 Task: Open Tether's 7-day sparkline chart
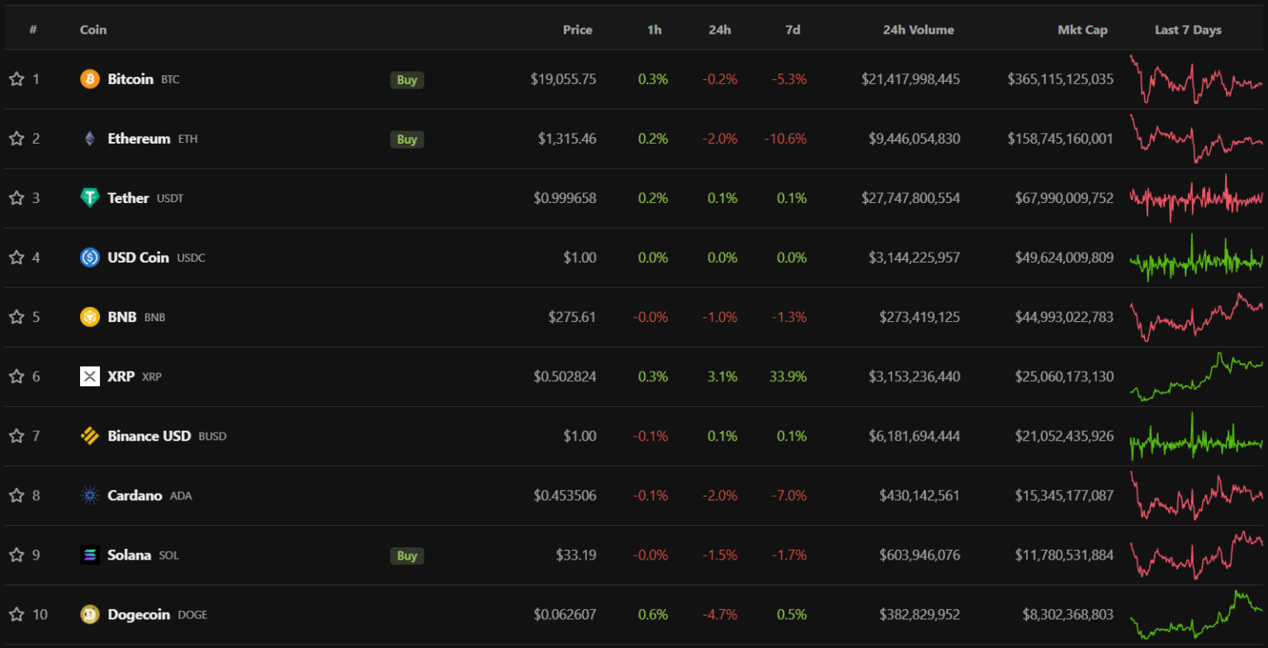click(x=1196, y=198)
